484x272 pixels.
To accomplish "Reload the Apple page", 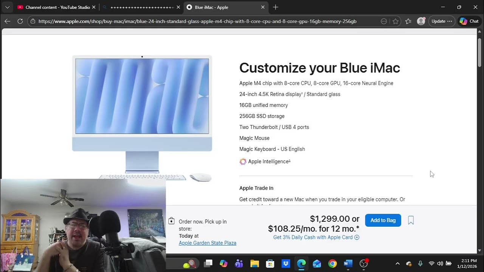I will point(20,21).
